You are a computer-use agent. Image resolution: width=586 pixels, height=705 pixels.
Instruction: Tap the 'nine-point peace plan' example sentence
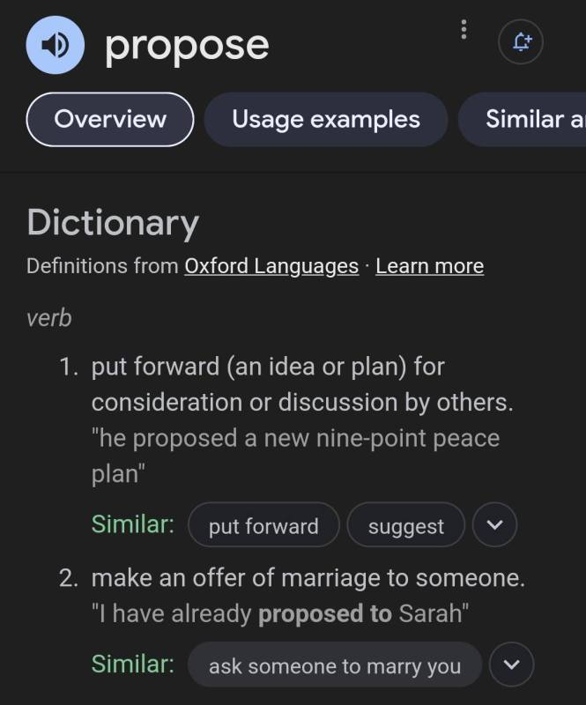tap(295, 456)
